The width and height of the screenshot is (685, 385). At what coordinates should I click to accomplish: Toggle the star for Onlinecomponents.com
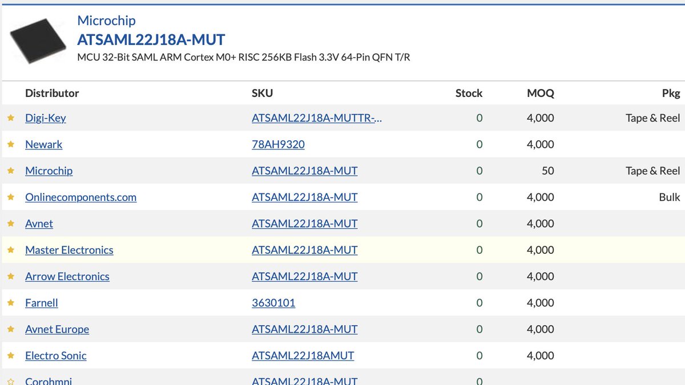point(10,197)
